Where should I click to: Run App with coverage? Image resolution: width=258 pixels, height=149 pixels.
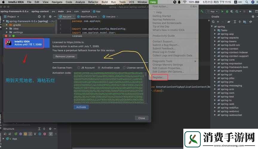(x=232, y=12)
